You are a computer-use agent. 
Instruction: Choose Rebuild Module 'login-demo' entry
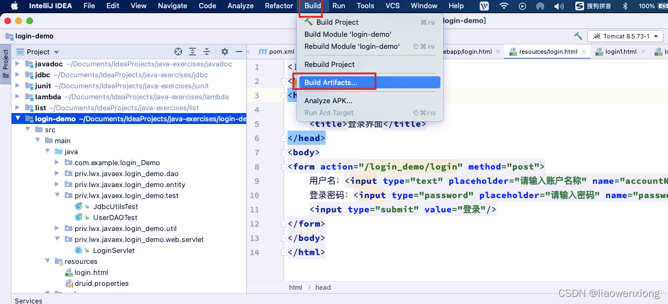[370, 46]
